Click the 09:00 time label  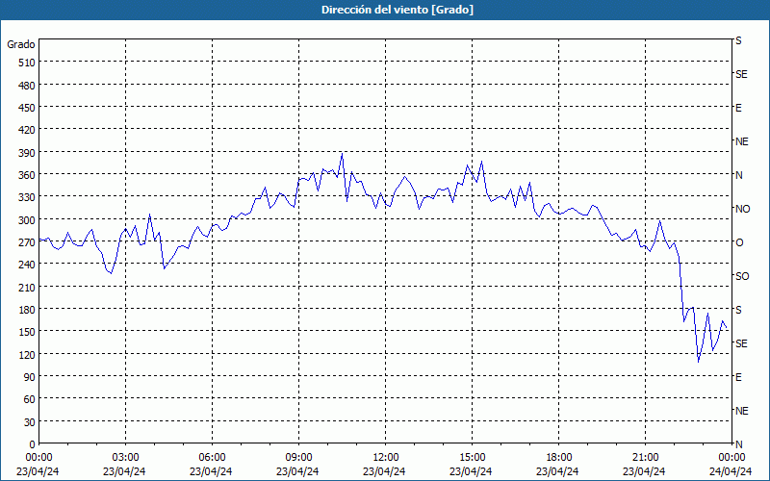click(x=299, y=458)
